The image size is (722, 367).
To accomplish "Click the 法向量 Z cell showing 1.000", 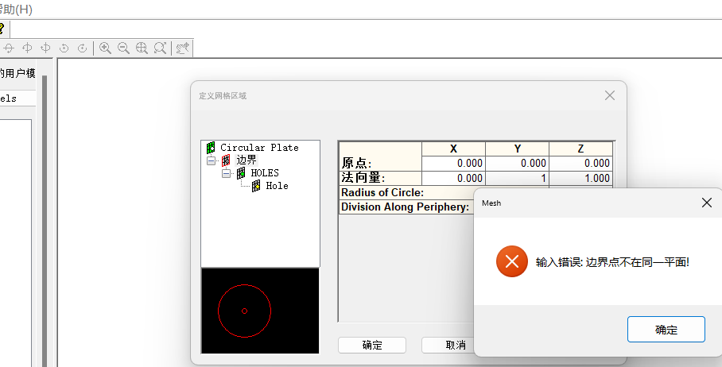I will pos(580,178).
